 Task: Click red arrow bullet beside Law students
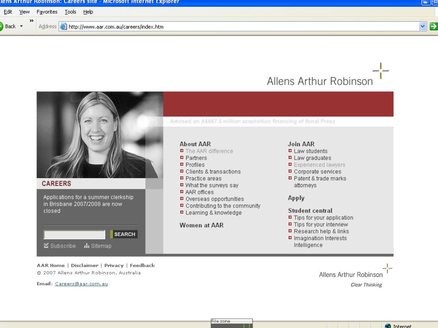pos(290,151)
